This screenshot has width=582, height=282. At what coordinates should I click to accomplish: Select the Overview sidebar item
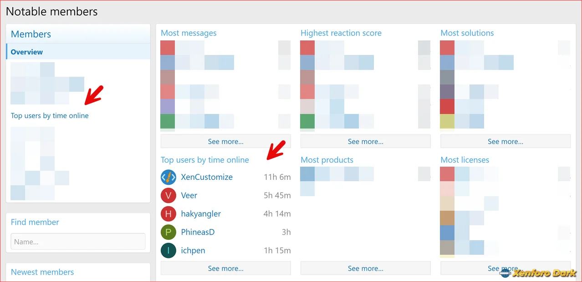click(x=78, y=52)
